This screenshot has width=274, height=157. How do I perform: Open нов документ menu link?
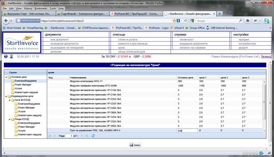tap(59, 40)
